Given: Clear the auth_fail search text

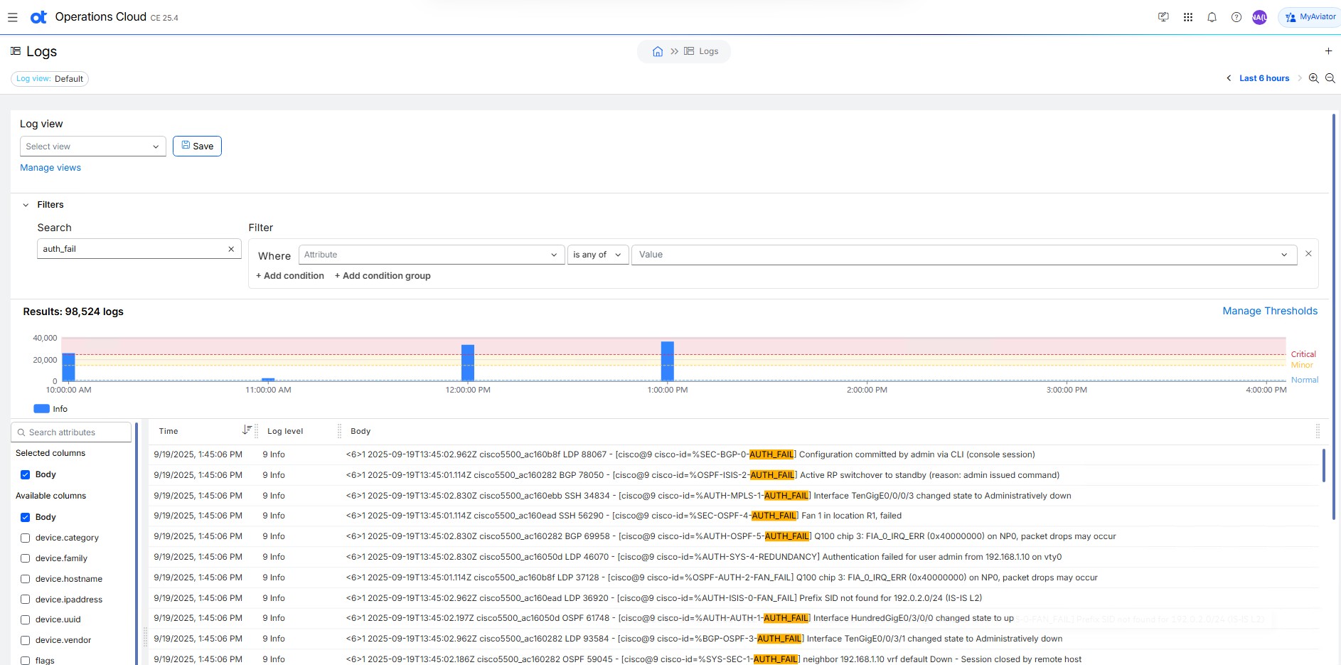Looking at the screenshot, I should (231, 249).
